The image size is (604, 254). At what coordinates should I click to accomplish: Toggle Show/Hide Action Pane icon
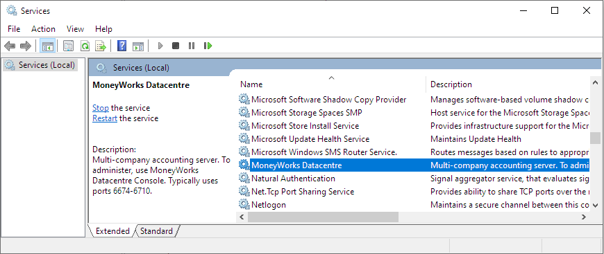point(138,46)
